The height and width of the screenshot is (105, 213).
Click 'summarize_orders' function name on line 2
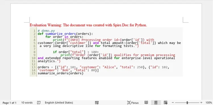tap(60, 34)
